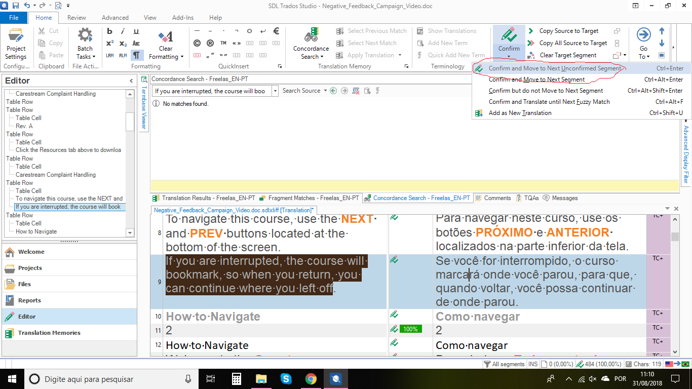Click Copy All Source to Target
Viewport: 692px width, 389px height.
tap(567, 43)
